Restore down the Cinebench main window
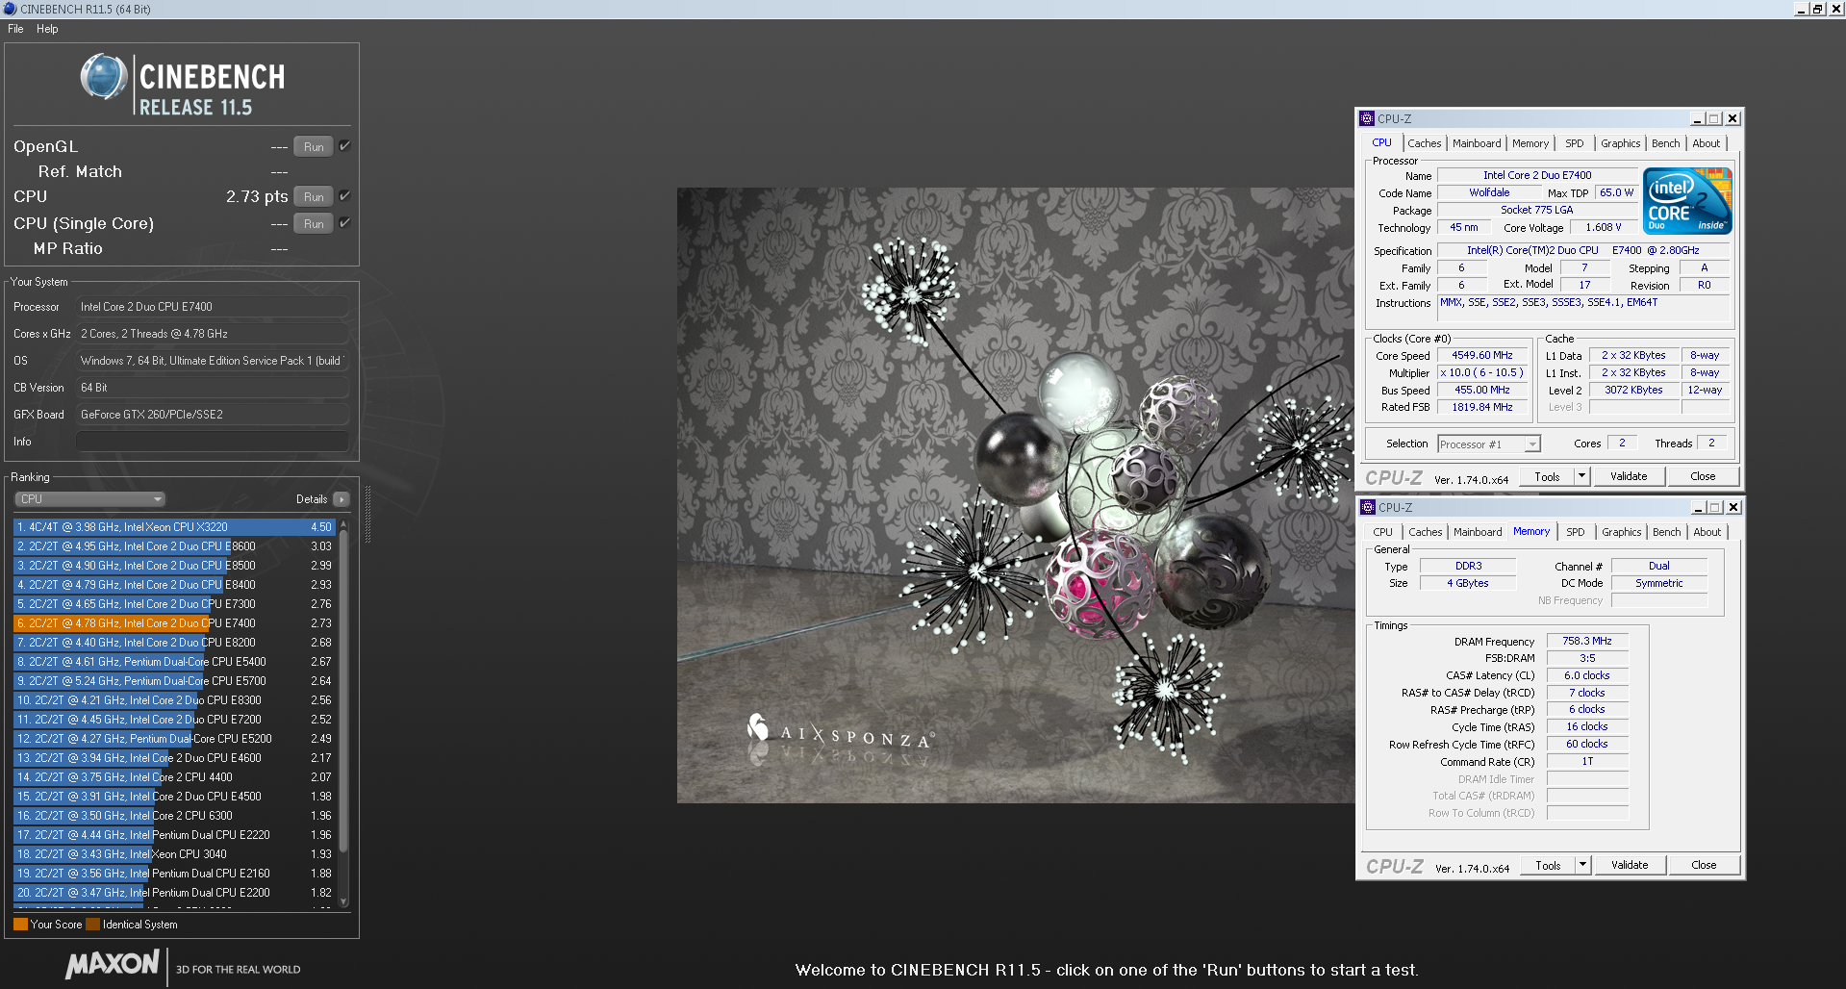The width and height of the screenshot is (1846, 989). [1818, 9]
